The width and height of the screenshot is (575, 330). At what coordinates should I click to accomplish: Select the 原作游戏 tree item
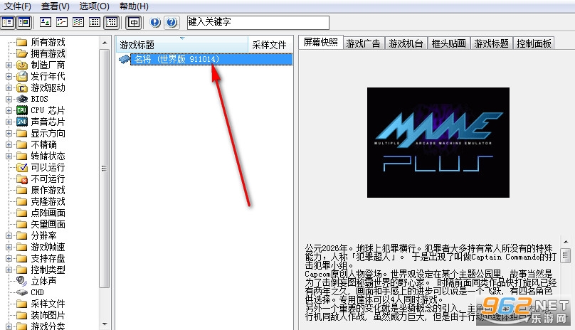(x=48, y=191)
